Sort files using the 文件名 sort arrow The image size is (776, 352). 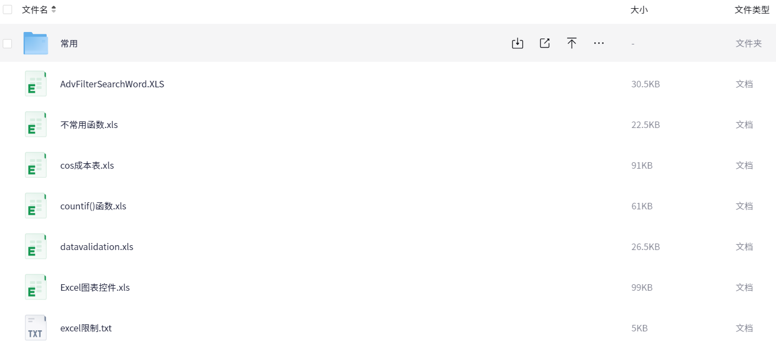click(x=54, y=10)
